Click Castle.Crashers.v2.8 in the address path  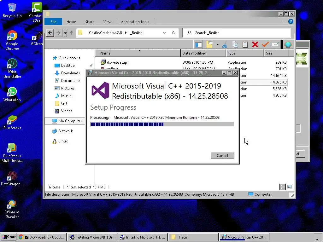[105, 33]
